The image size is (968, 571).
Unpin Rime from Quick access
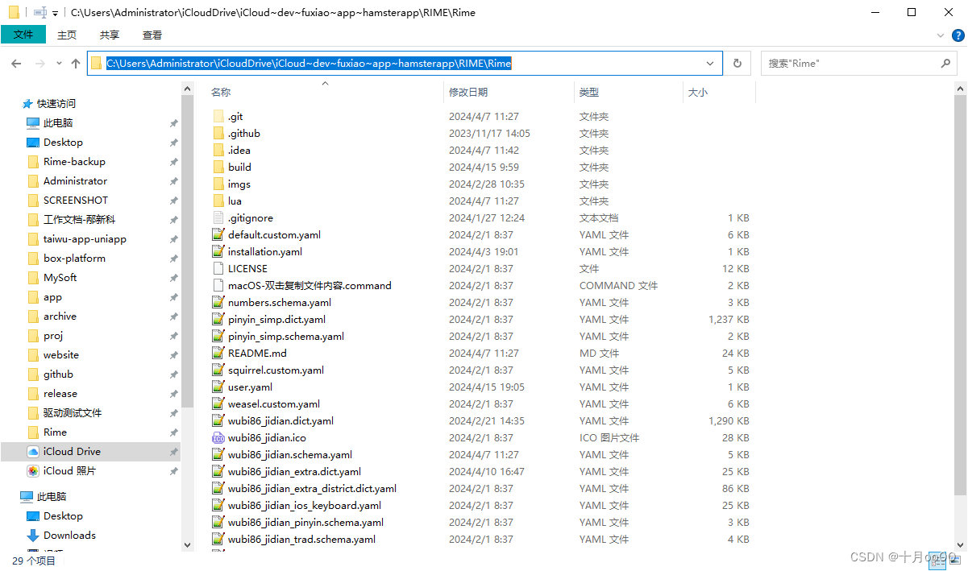tap(172, 432)
